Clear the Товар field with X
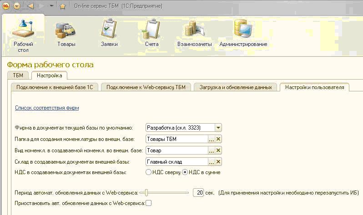This screenshot has width=363, height=215. (x=218, y=150)
